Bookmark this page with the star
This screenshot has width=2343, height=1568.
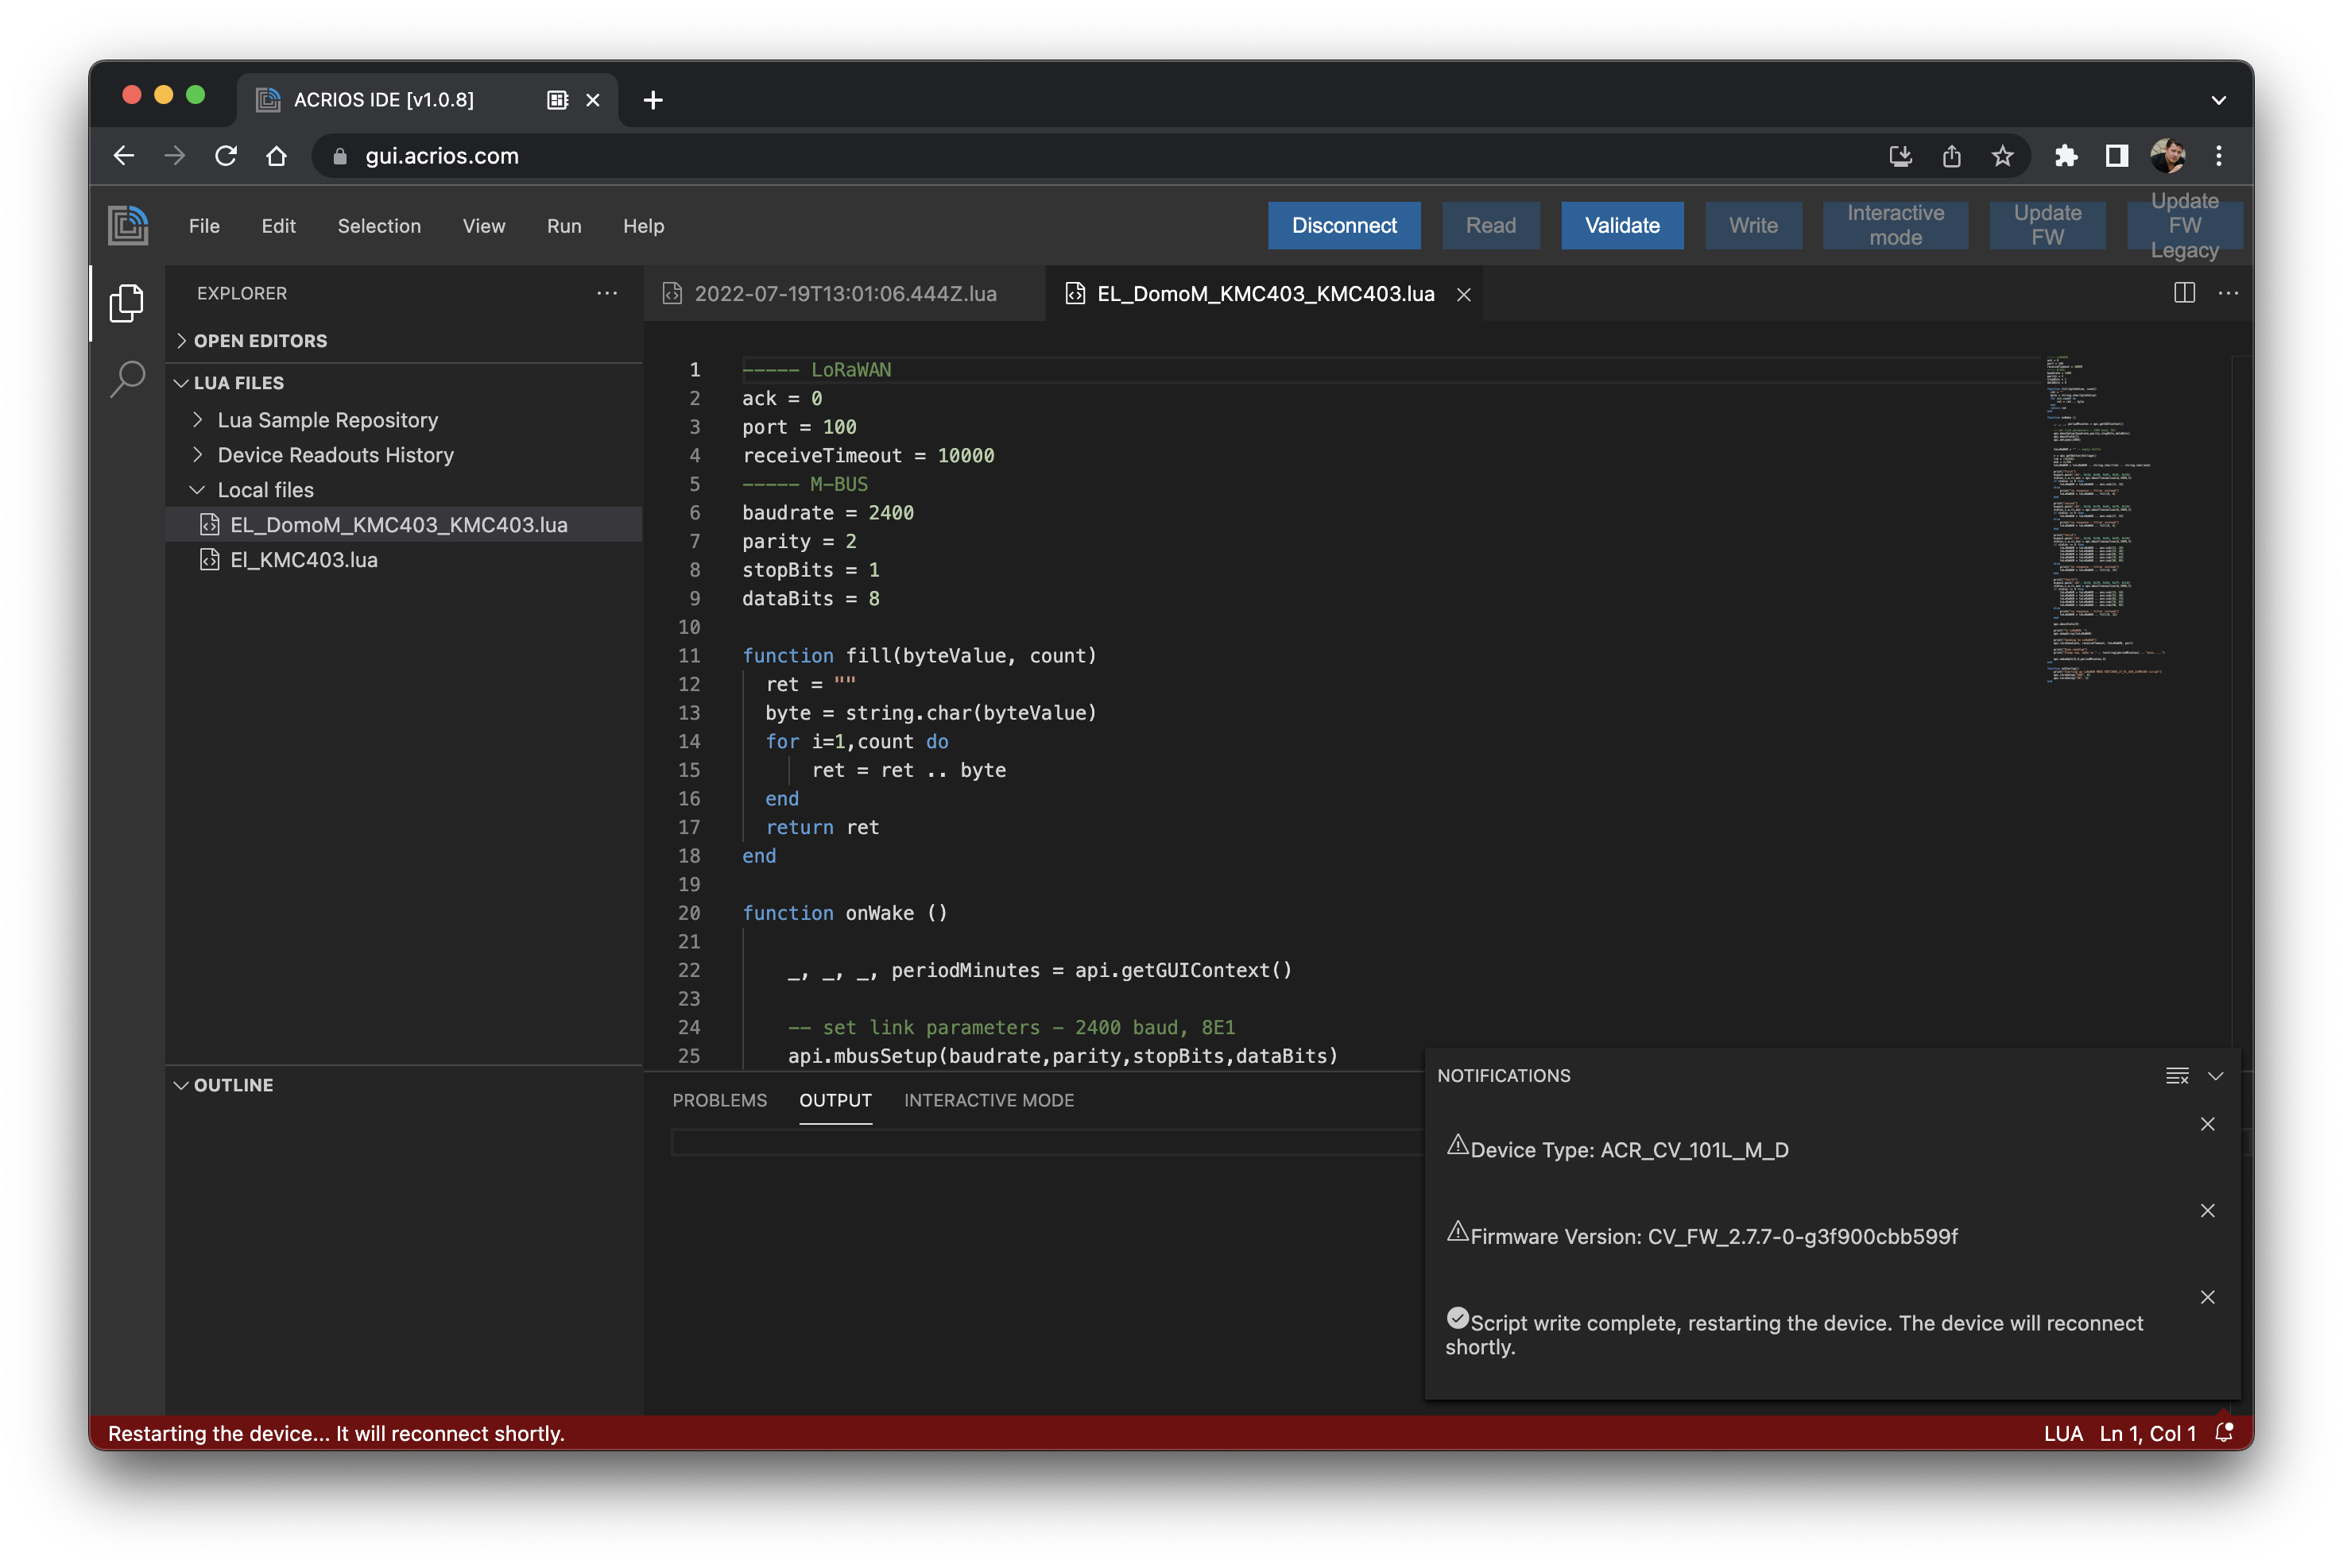pyautogui.click(x=2002, y=156)
